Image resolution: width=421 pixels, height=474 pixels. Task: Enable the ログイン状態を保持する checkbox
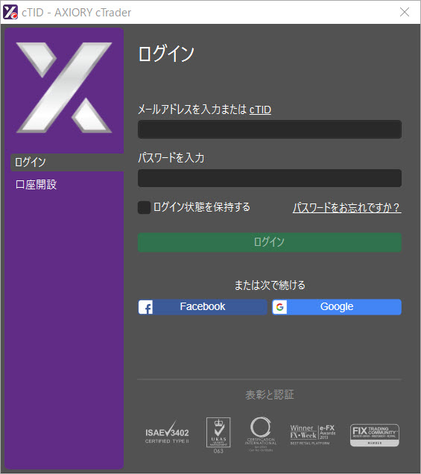(144, 207)
